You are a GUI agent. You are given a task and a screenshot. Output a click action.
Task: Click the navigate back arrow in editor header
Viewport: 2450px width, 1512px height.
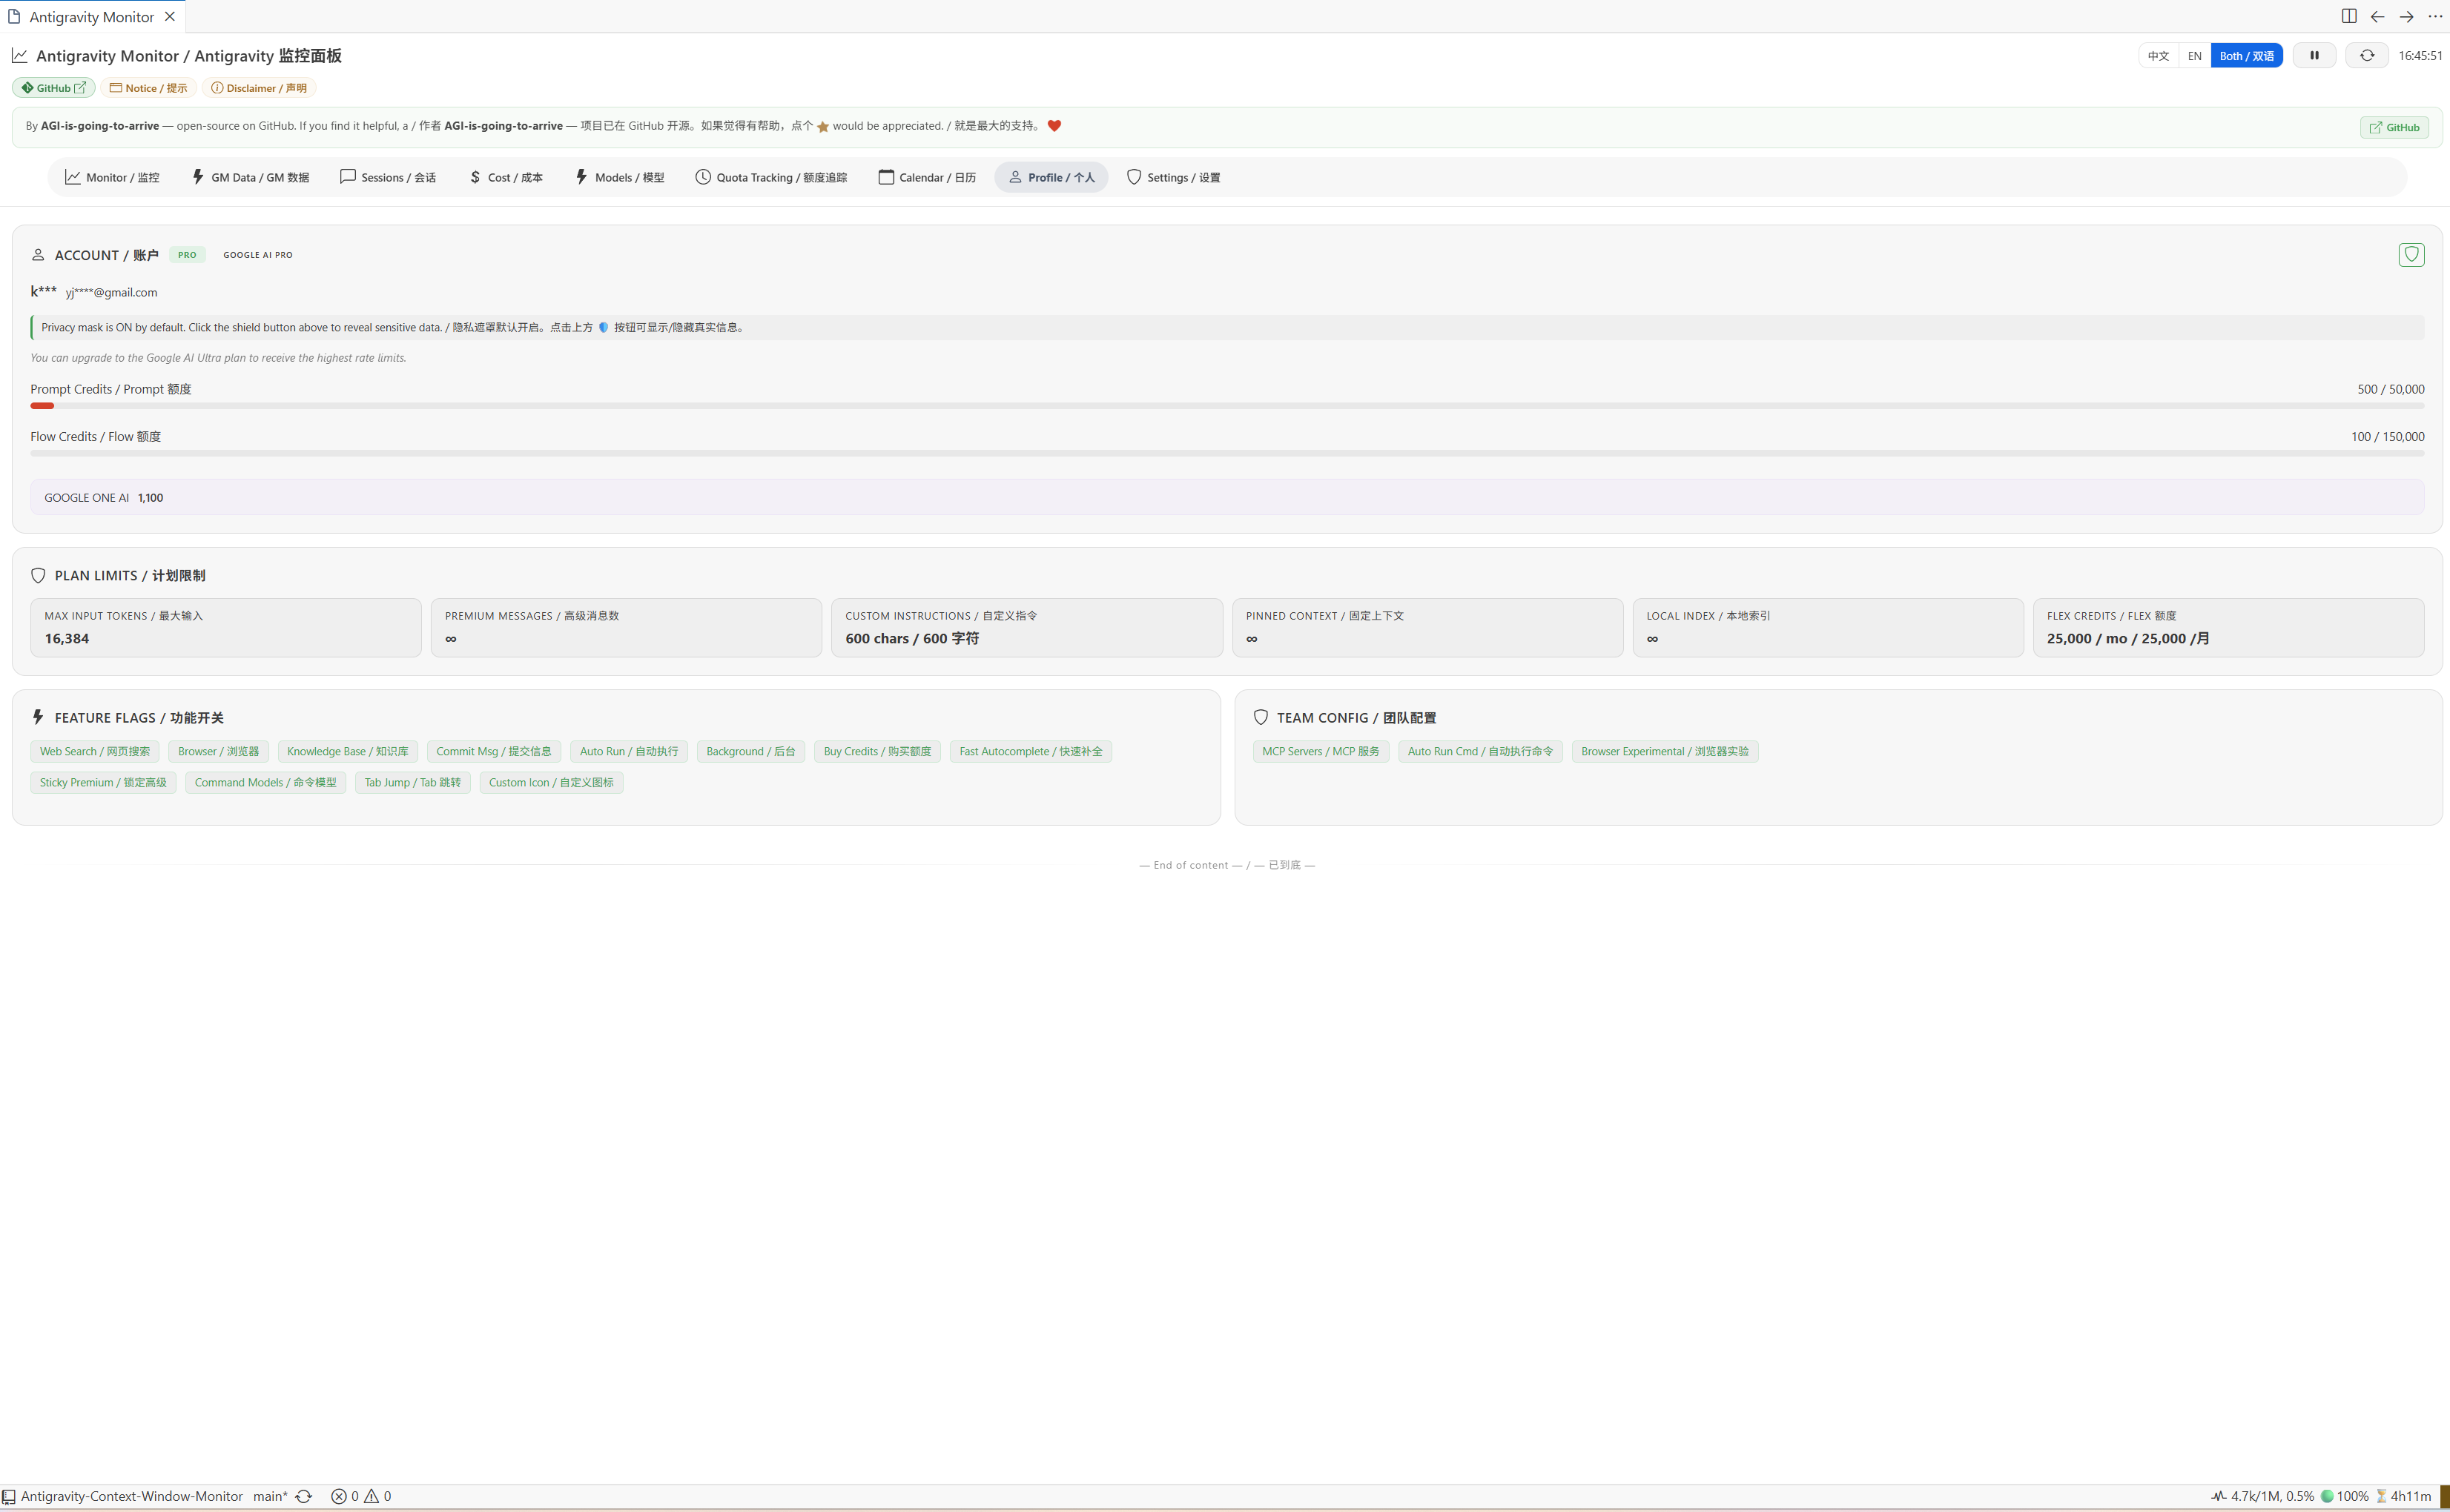[2377, 16]
